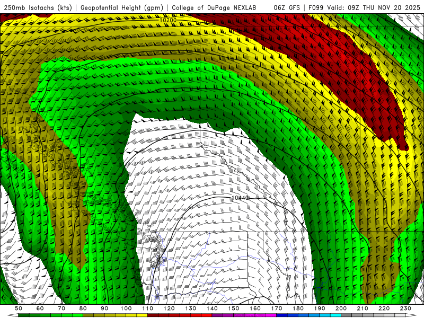Click the legend value 50
424x318 pixels.
[x=19, y=308]
